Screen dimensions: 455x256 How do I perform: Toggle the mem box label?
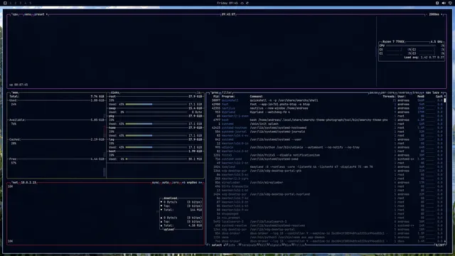tap(15, 92)
